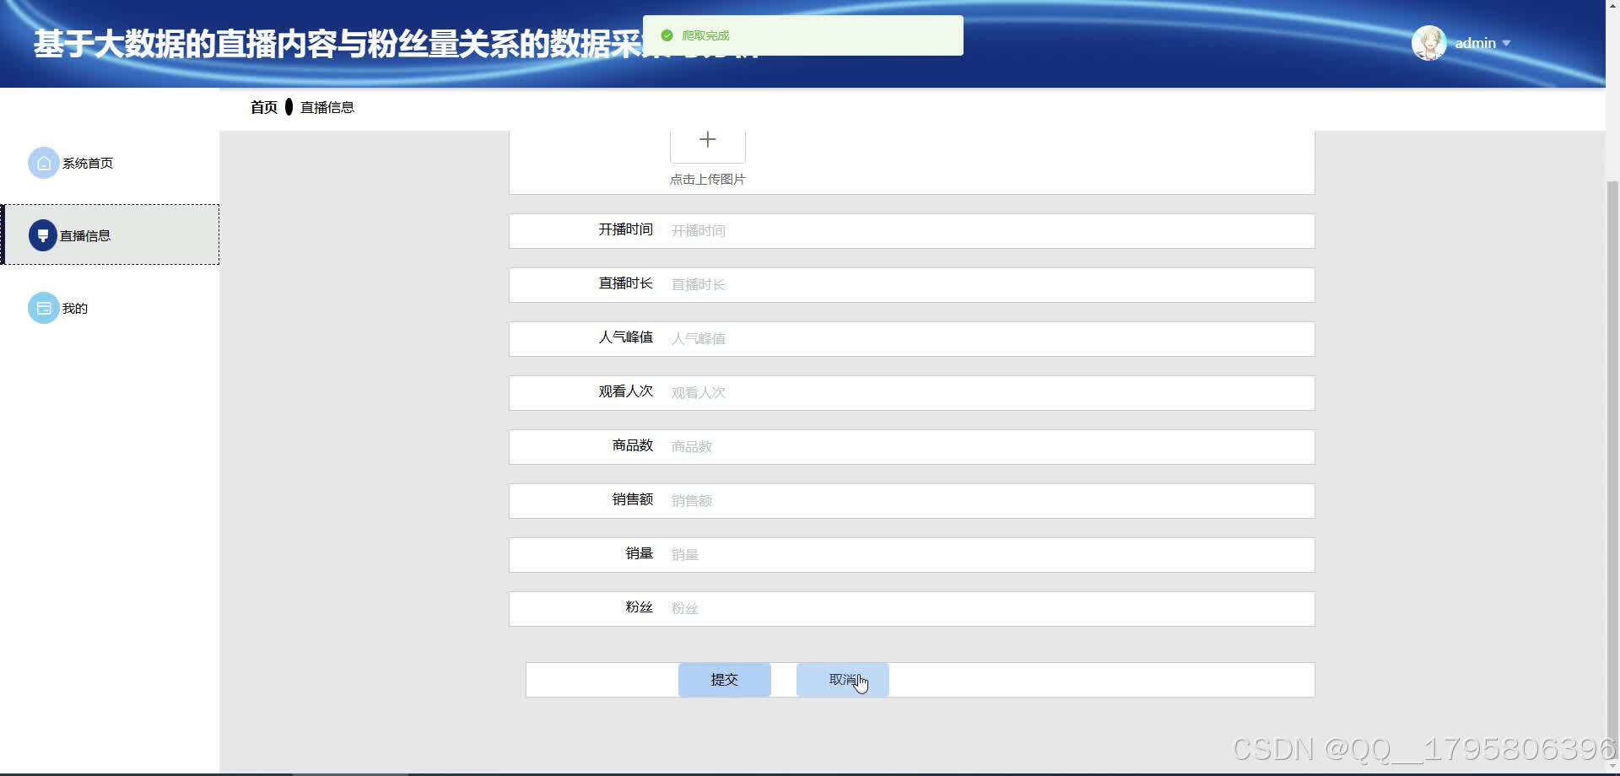Viewport: 1620px width, 776px height.
Task: Select the 系统首页 home icon in sidebar
Action: click(x=43, y=163)
